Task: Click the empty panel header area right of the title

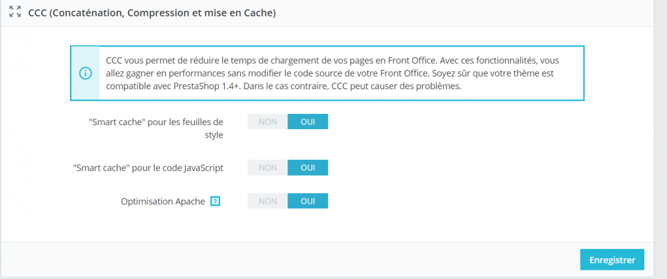Action: tap(467, 13)
